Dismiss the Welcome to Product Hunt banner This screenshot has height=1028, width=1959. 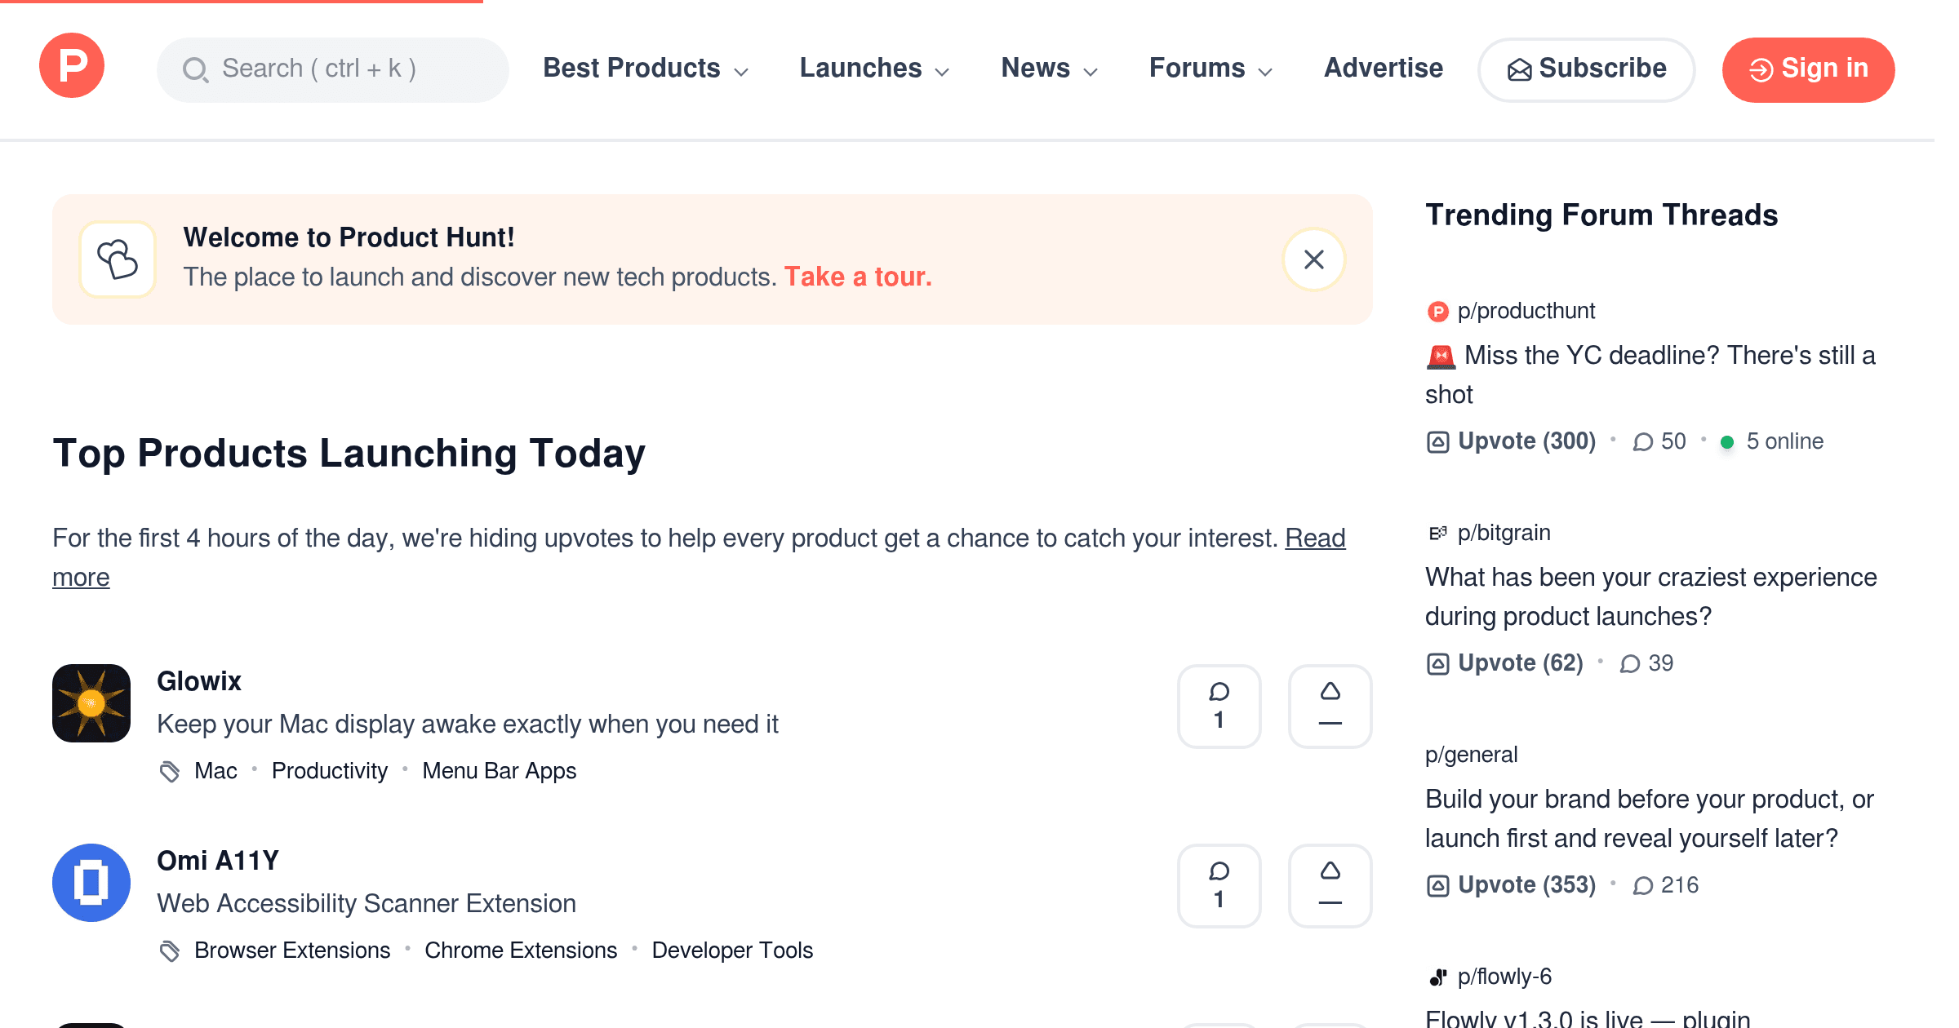[1314, 259]
